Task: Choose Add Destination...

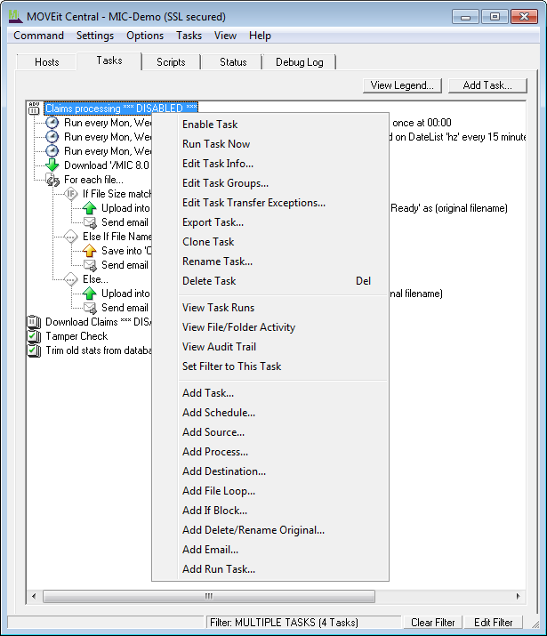Action: 270,471
